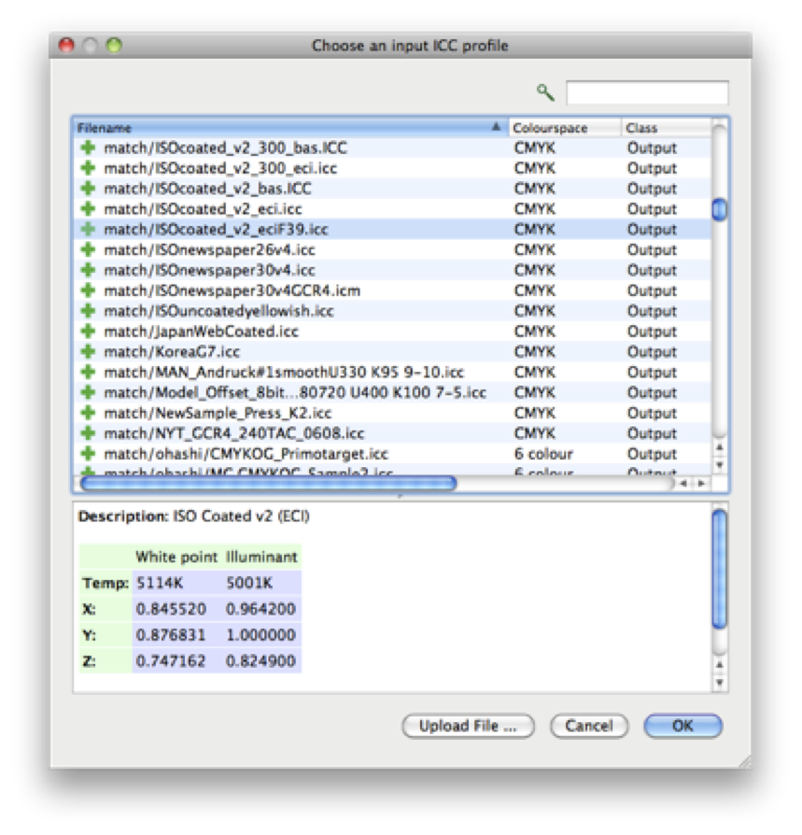Add match/ISOnewspaper30v4GCR4.icm with its plus icon
802x835 pixels.
pos(87,290)
